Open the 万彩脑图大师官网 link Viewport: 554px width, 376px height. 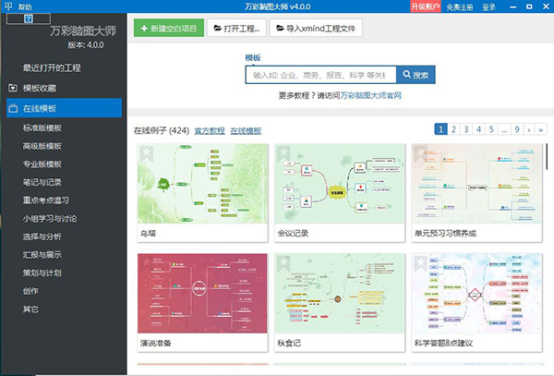[x=371, y=95]
